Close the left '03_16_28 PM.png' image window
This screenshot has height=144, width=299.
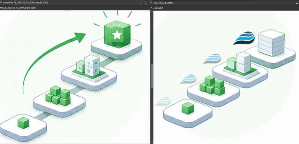[x=151, y=3]
